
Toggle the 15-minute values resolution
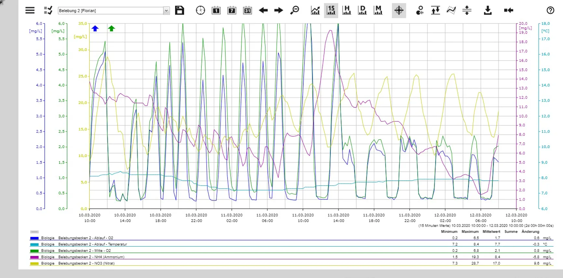tap(331, 10)
